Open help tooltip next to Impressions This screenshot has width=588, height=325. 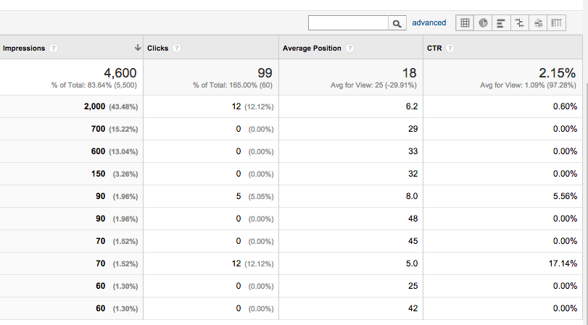coord(53,48)
